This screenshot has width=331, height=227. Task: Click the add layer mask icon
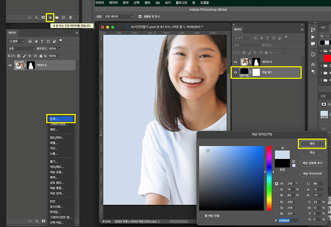43,17
